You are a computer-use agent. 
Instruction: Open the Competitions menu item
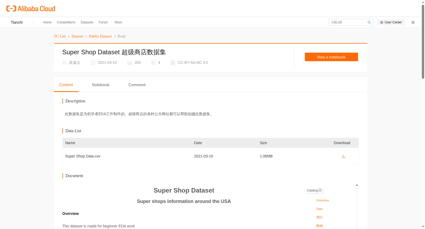pos(66,22)
